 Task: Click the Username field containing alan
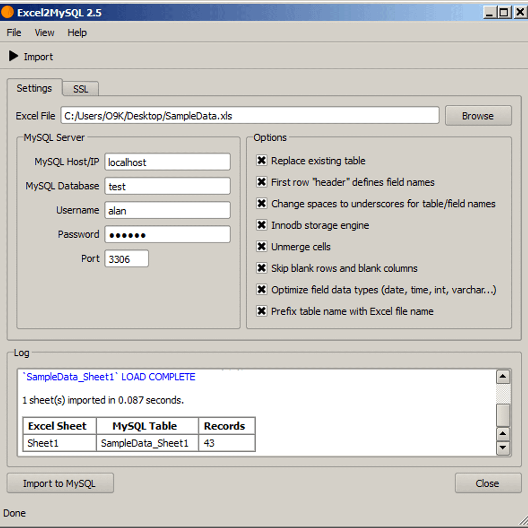168,210
